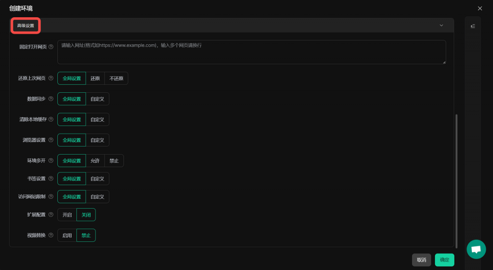This screenshot has width=493, height=270.
Task: Toggle the right sidebar collapse icon
Action: [473, 26]
